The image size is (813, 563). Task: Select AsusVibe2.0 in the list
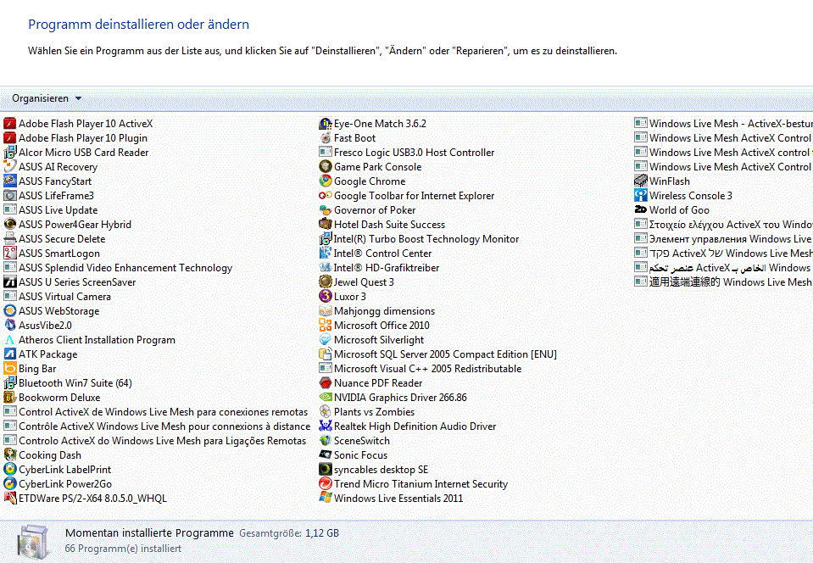click(38, 325)
